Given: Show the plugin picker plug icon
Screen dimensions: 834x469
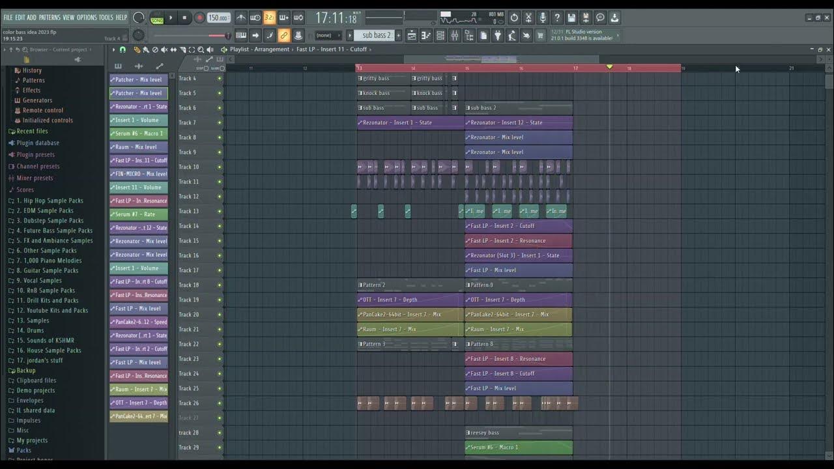Looking at the screenshot, I should 498,35.
